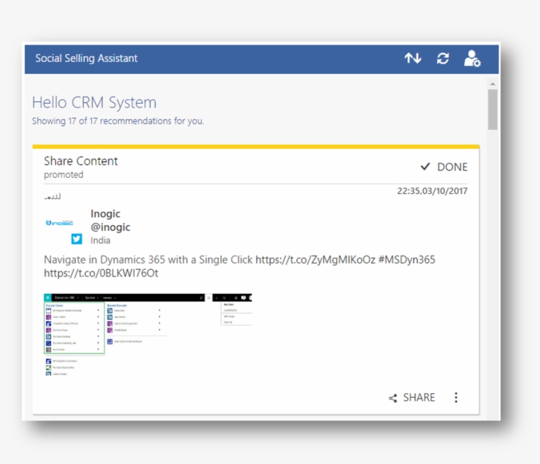540x464 pixels.
Task: Click the scrollbar up arrow
Action: click(x=493, y=84)
